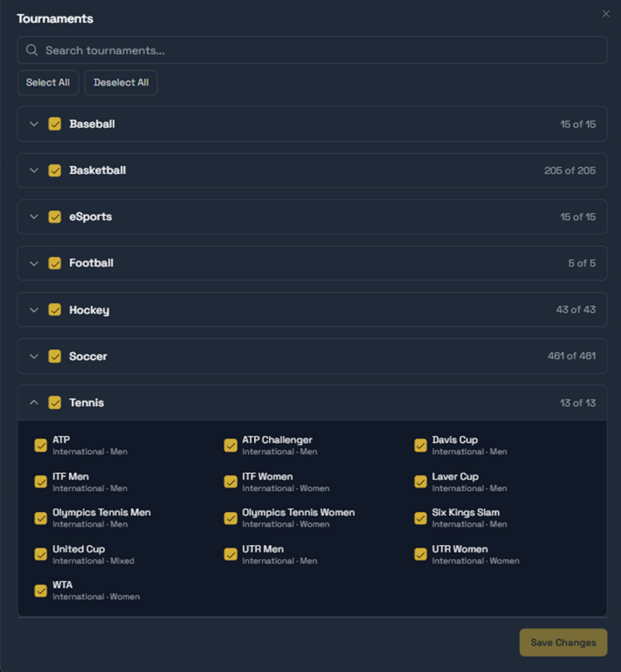Toggle the Laver Cup checkbox
The width and height of the screenshot is (621, 672).
(x=420, y=482)
